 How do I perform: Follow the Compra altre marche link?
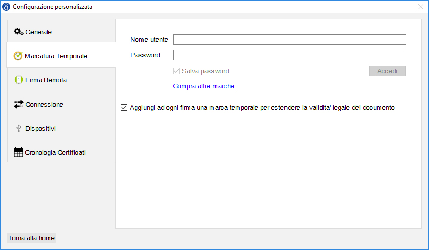click(x=203, y=86)
